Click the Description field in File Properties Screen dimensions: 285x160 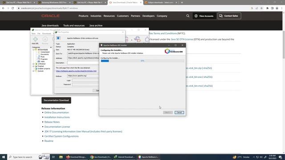pos(83,63)
